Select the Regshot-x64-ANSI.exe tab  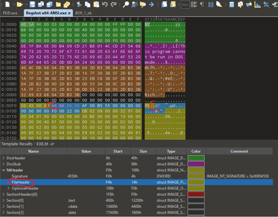coord(46,13)
